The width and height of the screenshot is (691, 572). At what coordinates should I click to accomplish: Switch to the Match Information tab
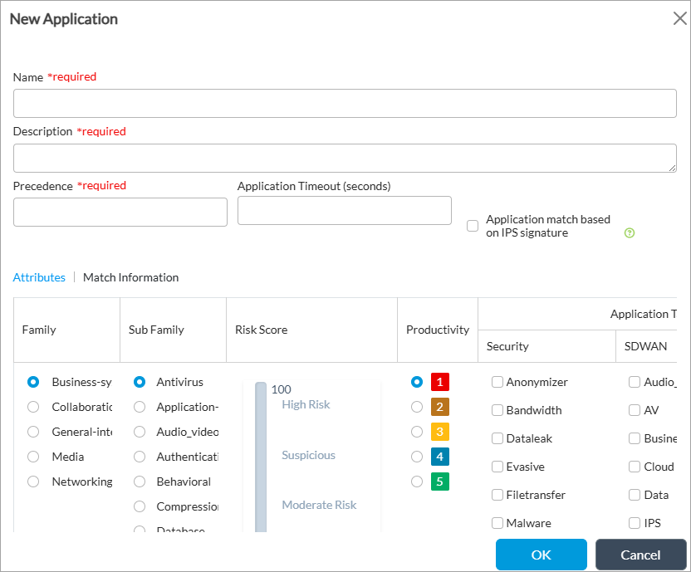130,277
